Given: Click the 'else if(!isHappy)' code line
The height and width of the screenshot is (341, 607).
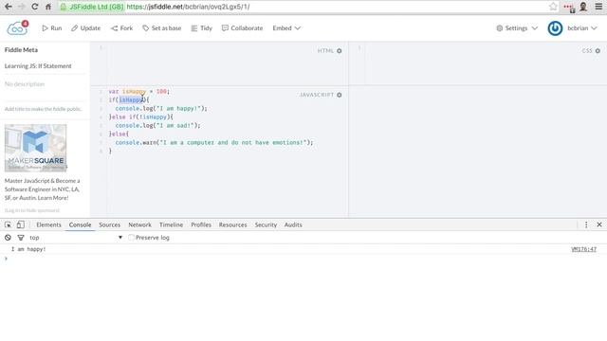Looking at the screenshot, I should coord(141,117).
